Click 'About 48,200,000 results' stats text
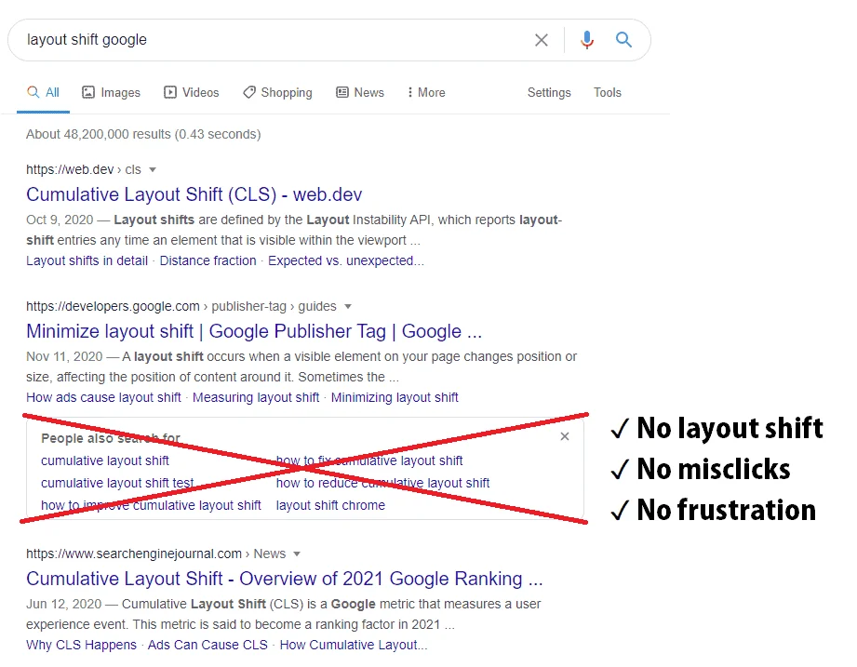This screenshot has height=667, width=857. (143, 134)
